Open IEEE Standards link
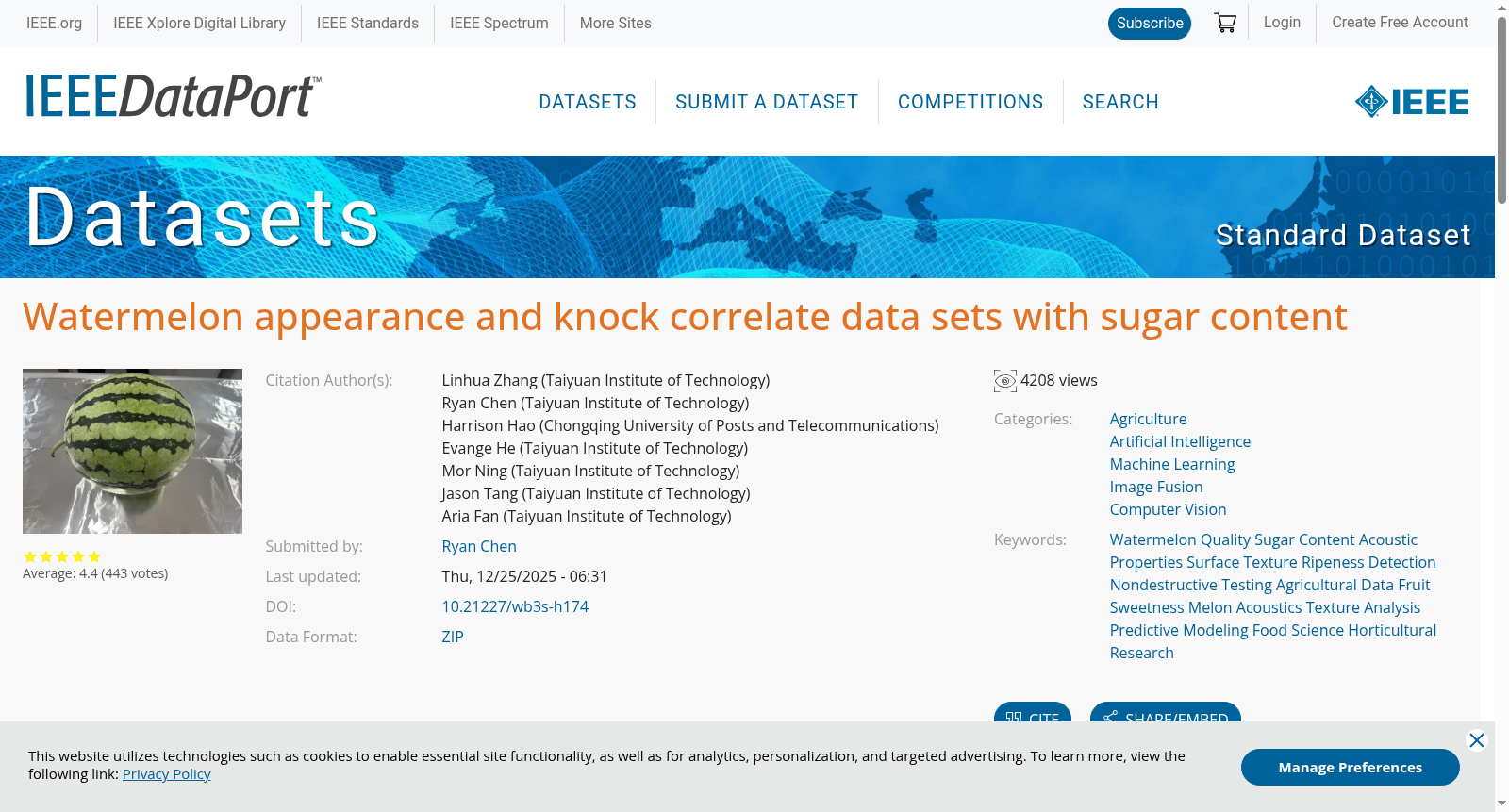The width and height of the screenshot is (1509, 812). tap(368, 23)
